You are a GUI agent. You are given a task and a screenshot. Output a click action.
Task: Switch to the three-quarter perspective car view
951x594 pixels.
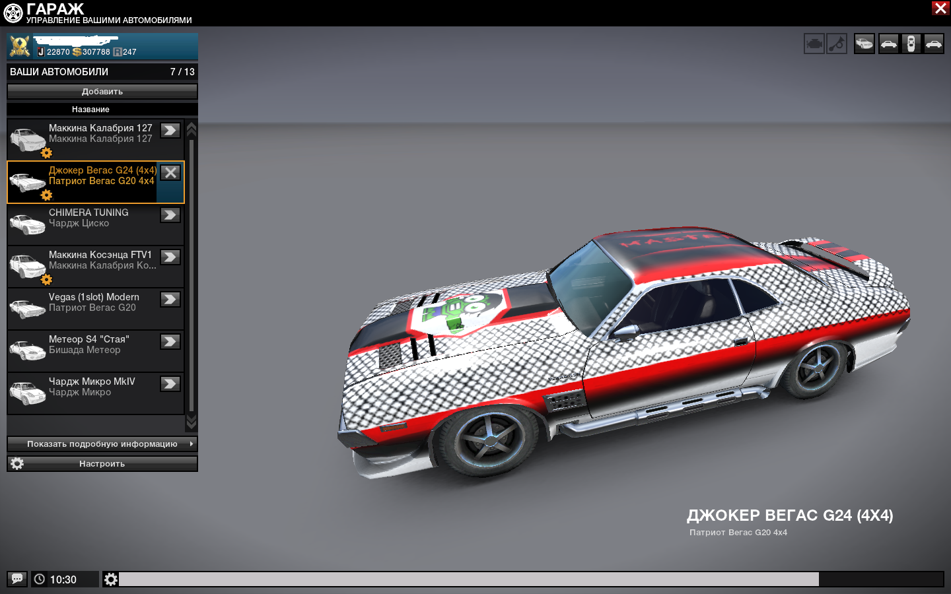pyautogui.click(x=864, y=44)
